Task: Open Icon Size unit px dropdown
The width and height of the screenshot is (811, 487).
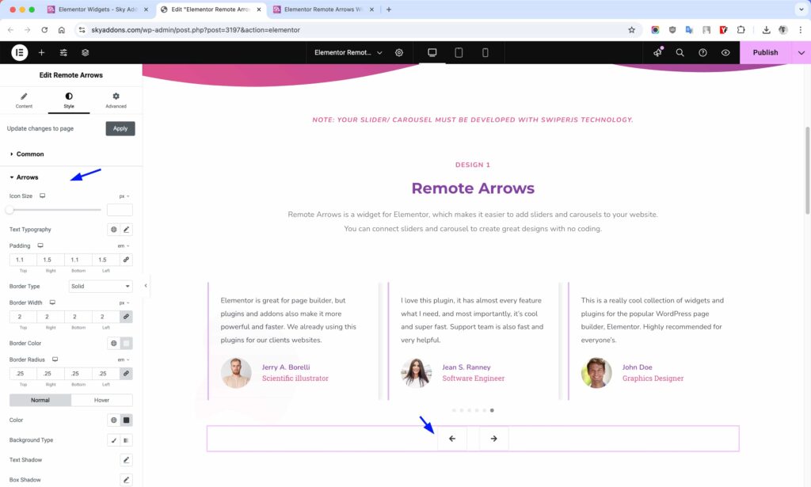Action: click(x=124, y=196)
